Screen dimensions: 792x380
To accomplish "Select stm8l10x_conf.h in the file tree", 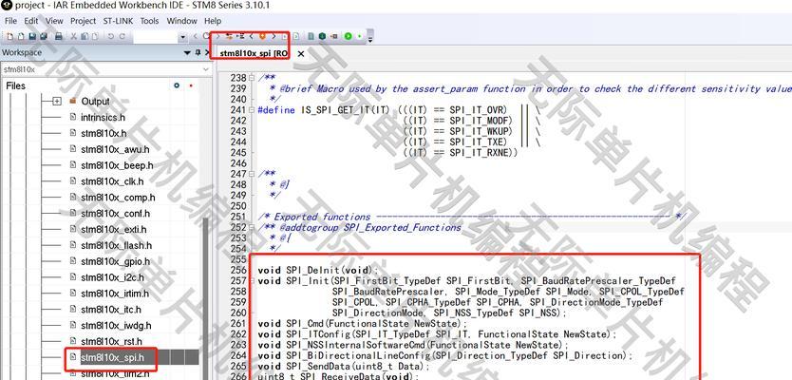I will pos(116,213).
